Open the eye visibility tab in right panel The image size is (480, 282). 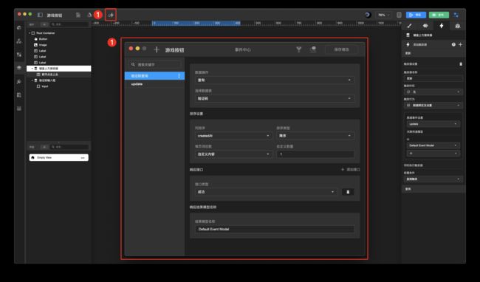point(425,26)
